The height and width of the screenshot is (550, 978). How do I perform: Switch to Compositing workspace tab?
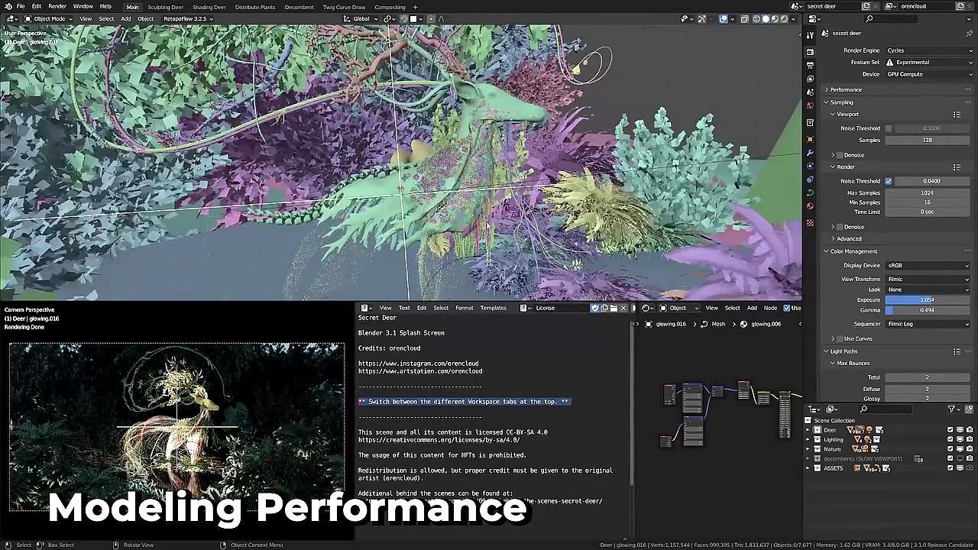click(390, 7)
